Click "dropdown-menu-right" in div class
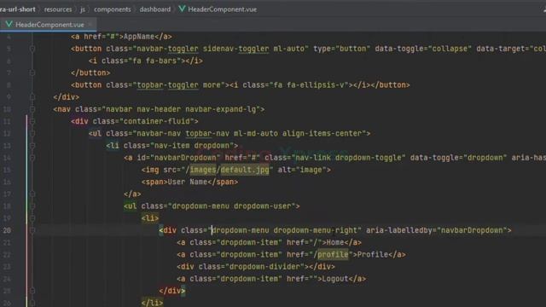Viewport: 546px width, 307px height. 316,230
